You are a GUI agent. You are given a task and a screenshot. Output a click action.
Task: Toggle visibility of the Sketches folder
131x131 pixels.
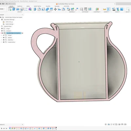[x=4, y=40]
